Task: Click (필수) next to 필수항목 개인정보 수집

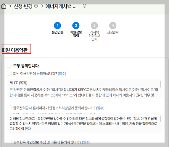Action: (x=86, y=142)
